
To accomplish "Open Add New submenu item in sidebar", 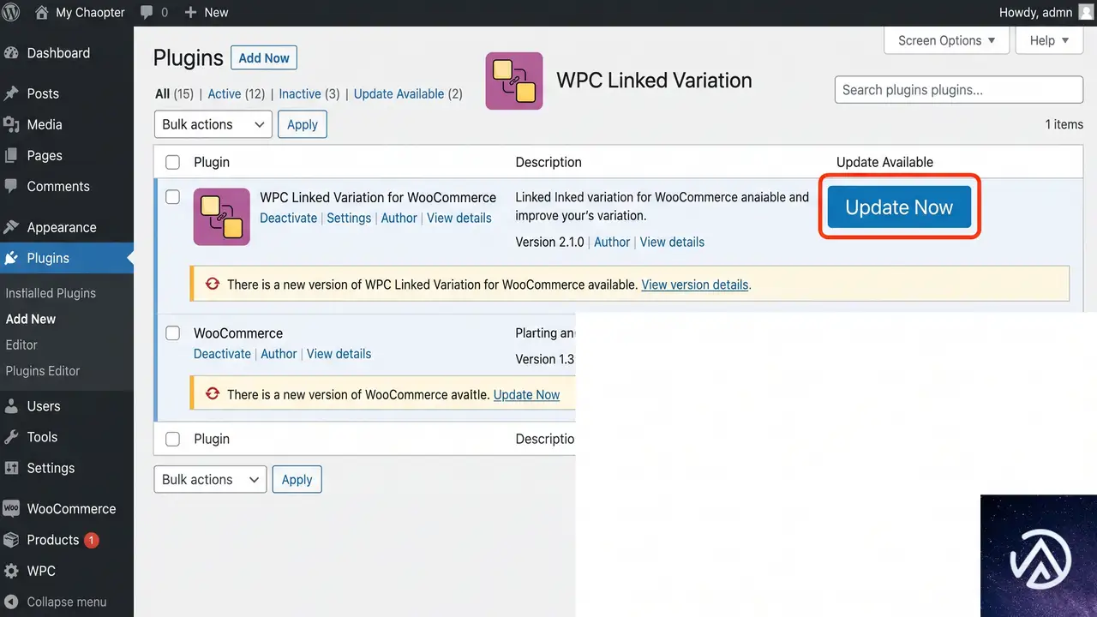I will (31, 319).
